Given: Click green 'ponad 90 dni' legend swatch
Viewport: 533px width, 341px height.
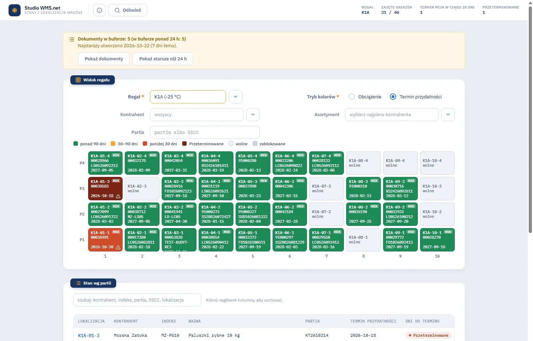Looking at the screenshot, I should coord(76,144).
